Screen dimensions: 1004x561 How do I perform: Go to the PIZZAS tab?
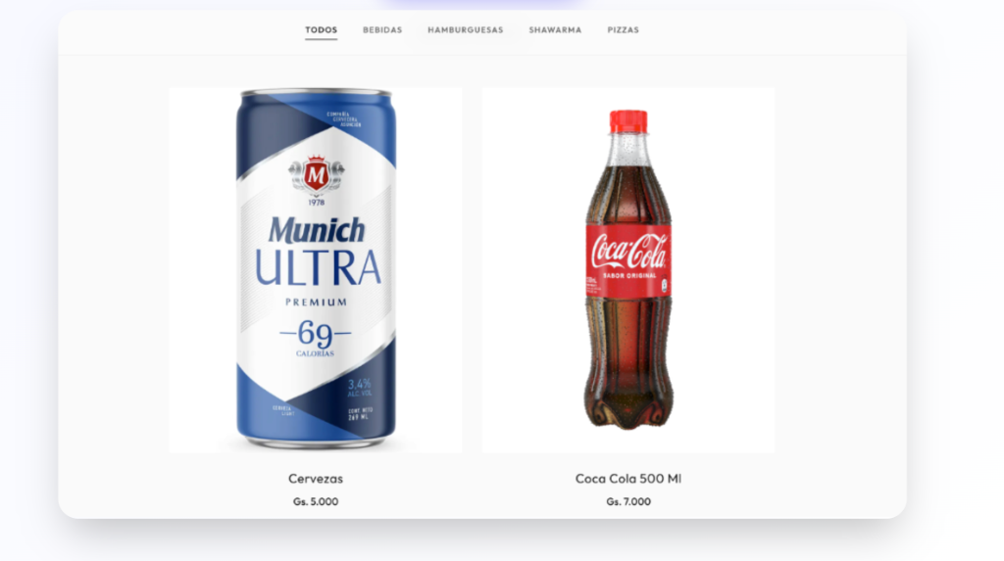tap(623, 30)
